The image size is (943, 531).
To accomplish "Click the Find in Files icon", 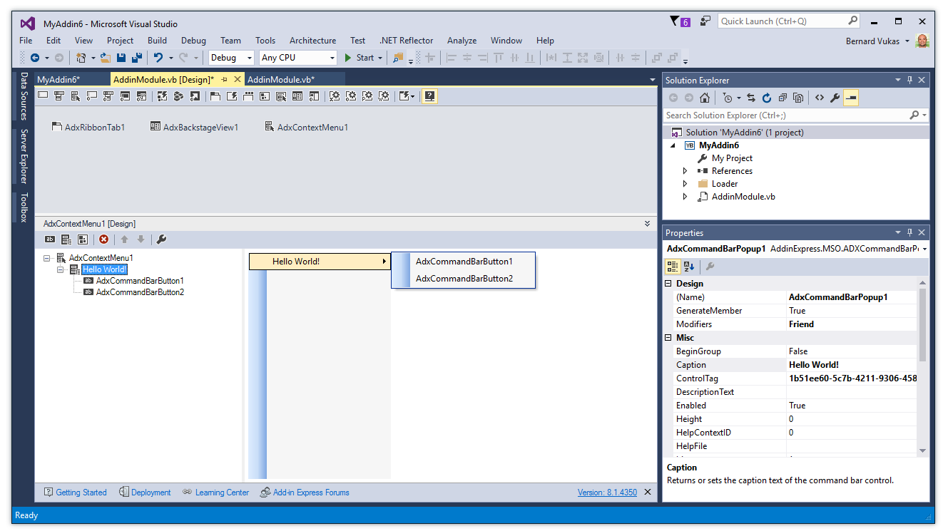I will pos(398,58).
